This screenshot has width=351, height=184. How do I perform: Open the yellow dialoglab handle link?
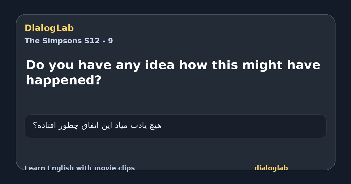pyautogui.click(x=271, y=168)
